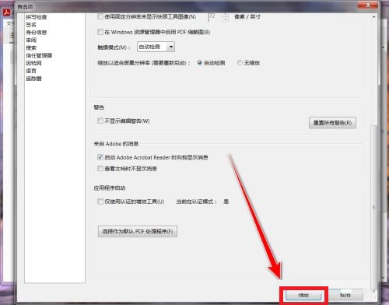Click the resolution stepper down arrow

pos(226,19)
